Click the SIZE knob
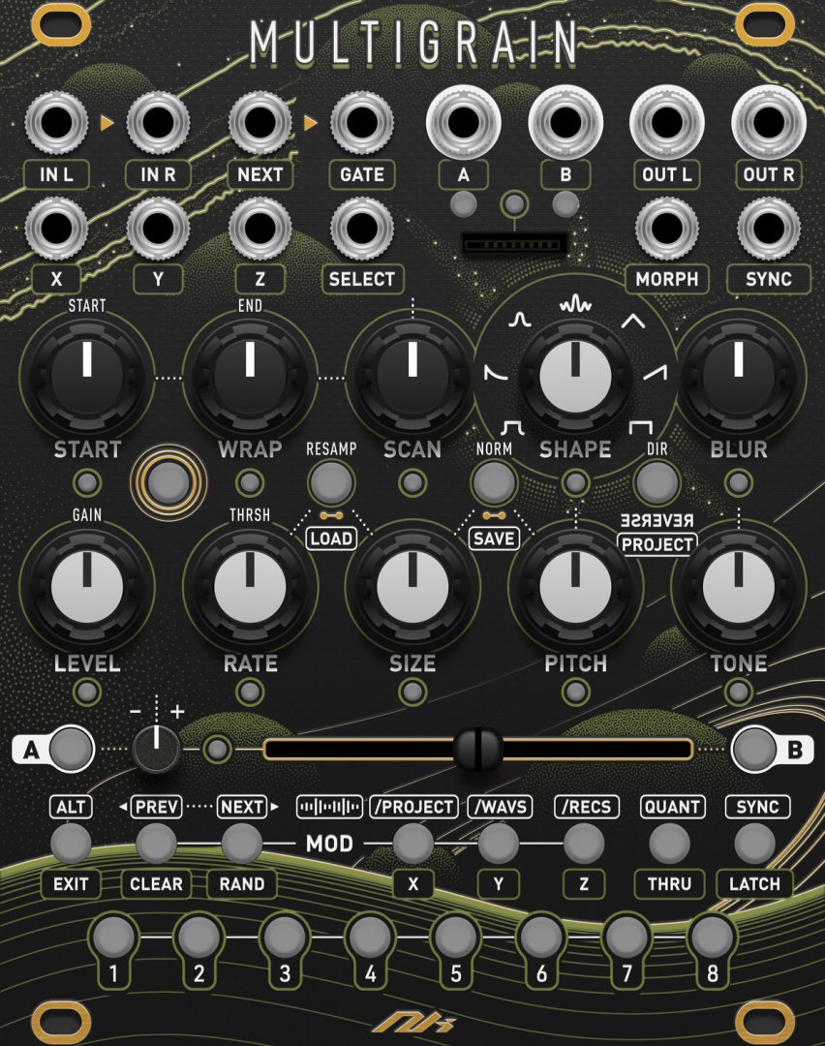Viewport: 825px width, 1046px height. [412, 587]
